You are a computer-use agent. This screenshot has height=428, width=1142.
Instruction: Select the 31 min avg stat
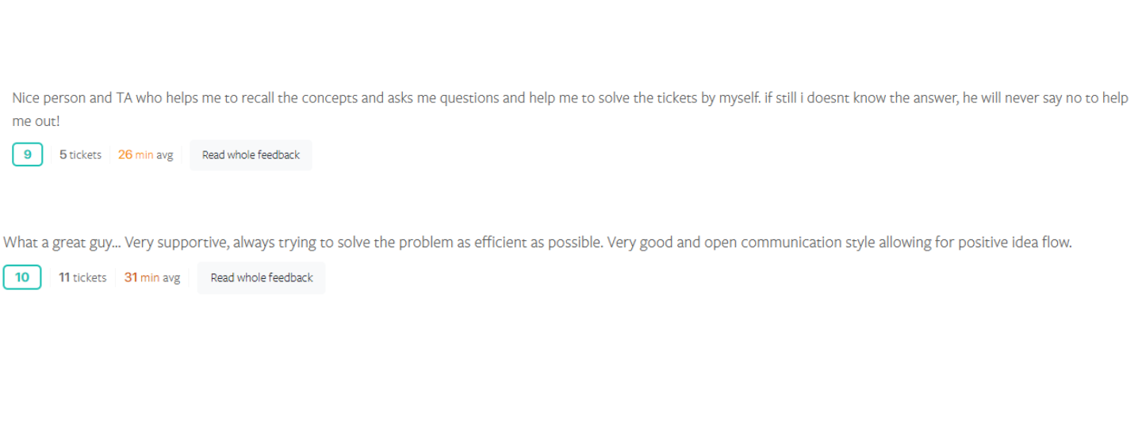pos(152,277)
